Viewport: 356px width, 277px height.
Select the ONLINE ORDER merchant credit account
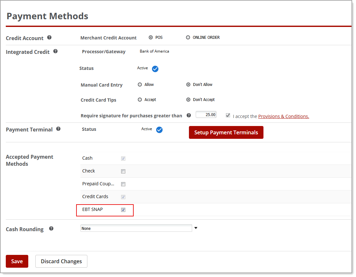click(188, 37)
